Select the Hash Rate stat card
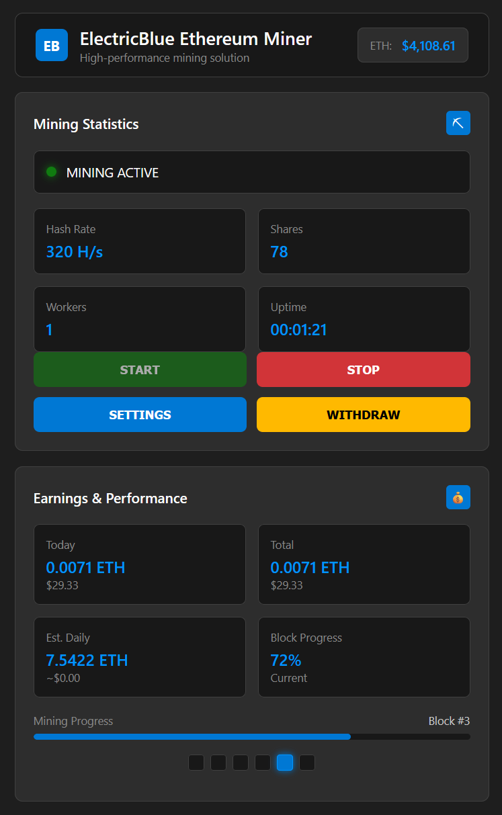Image resolution: width=502 pixels, height=815 pixels. point(139,241)
